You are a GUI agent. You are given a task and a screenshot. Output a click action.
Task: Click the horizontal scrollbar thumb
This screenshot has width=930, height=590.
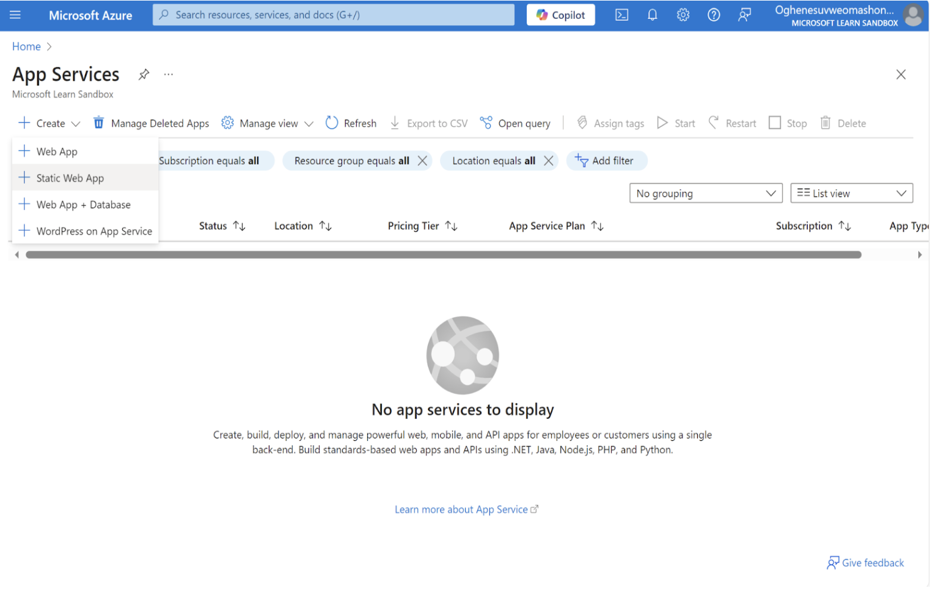coord(444,255)
